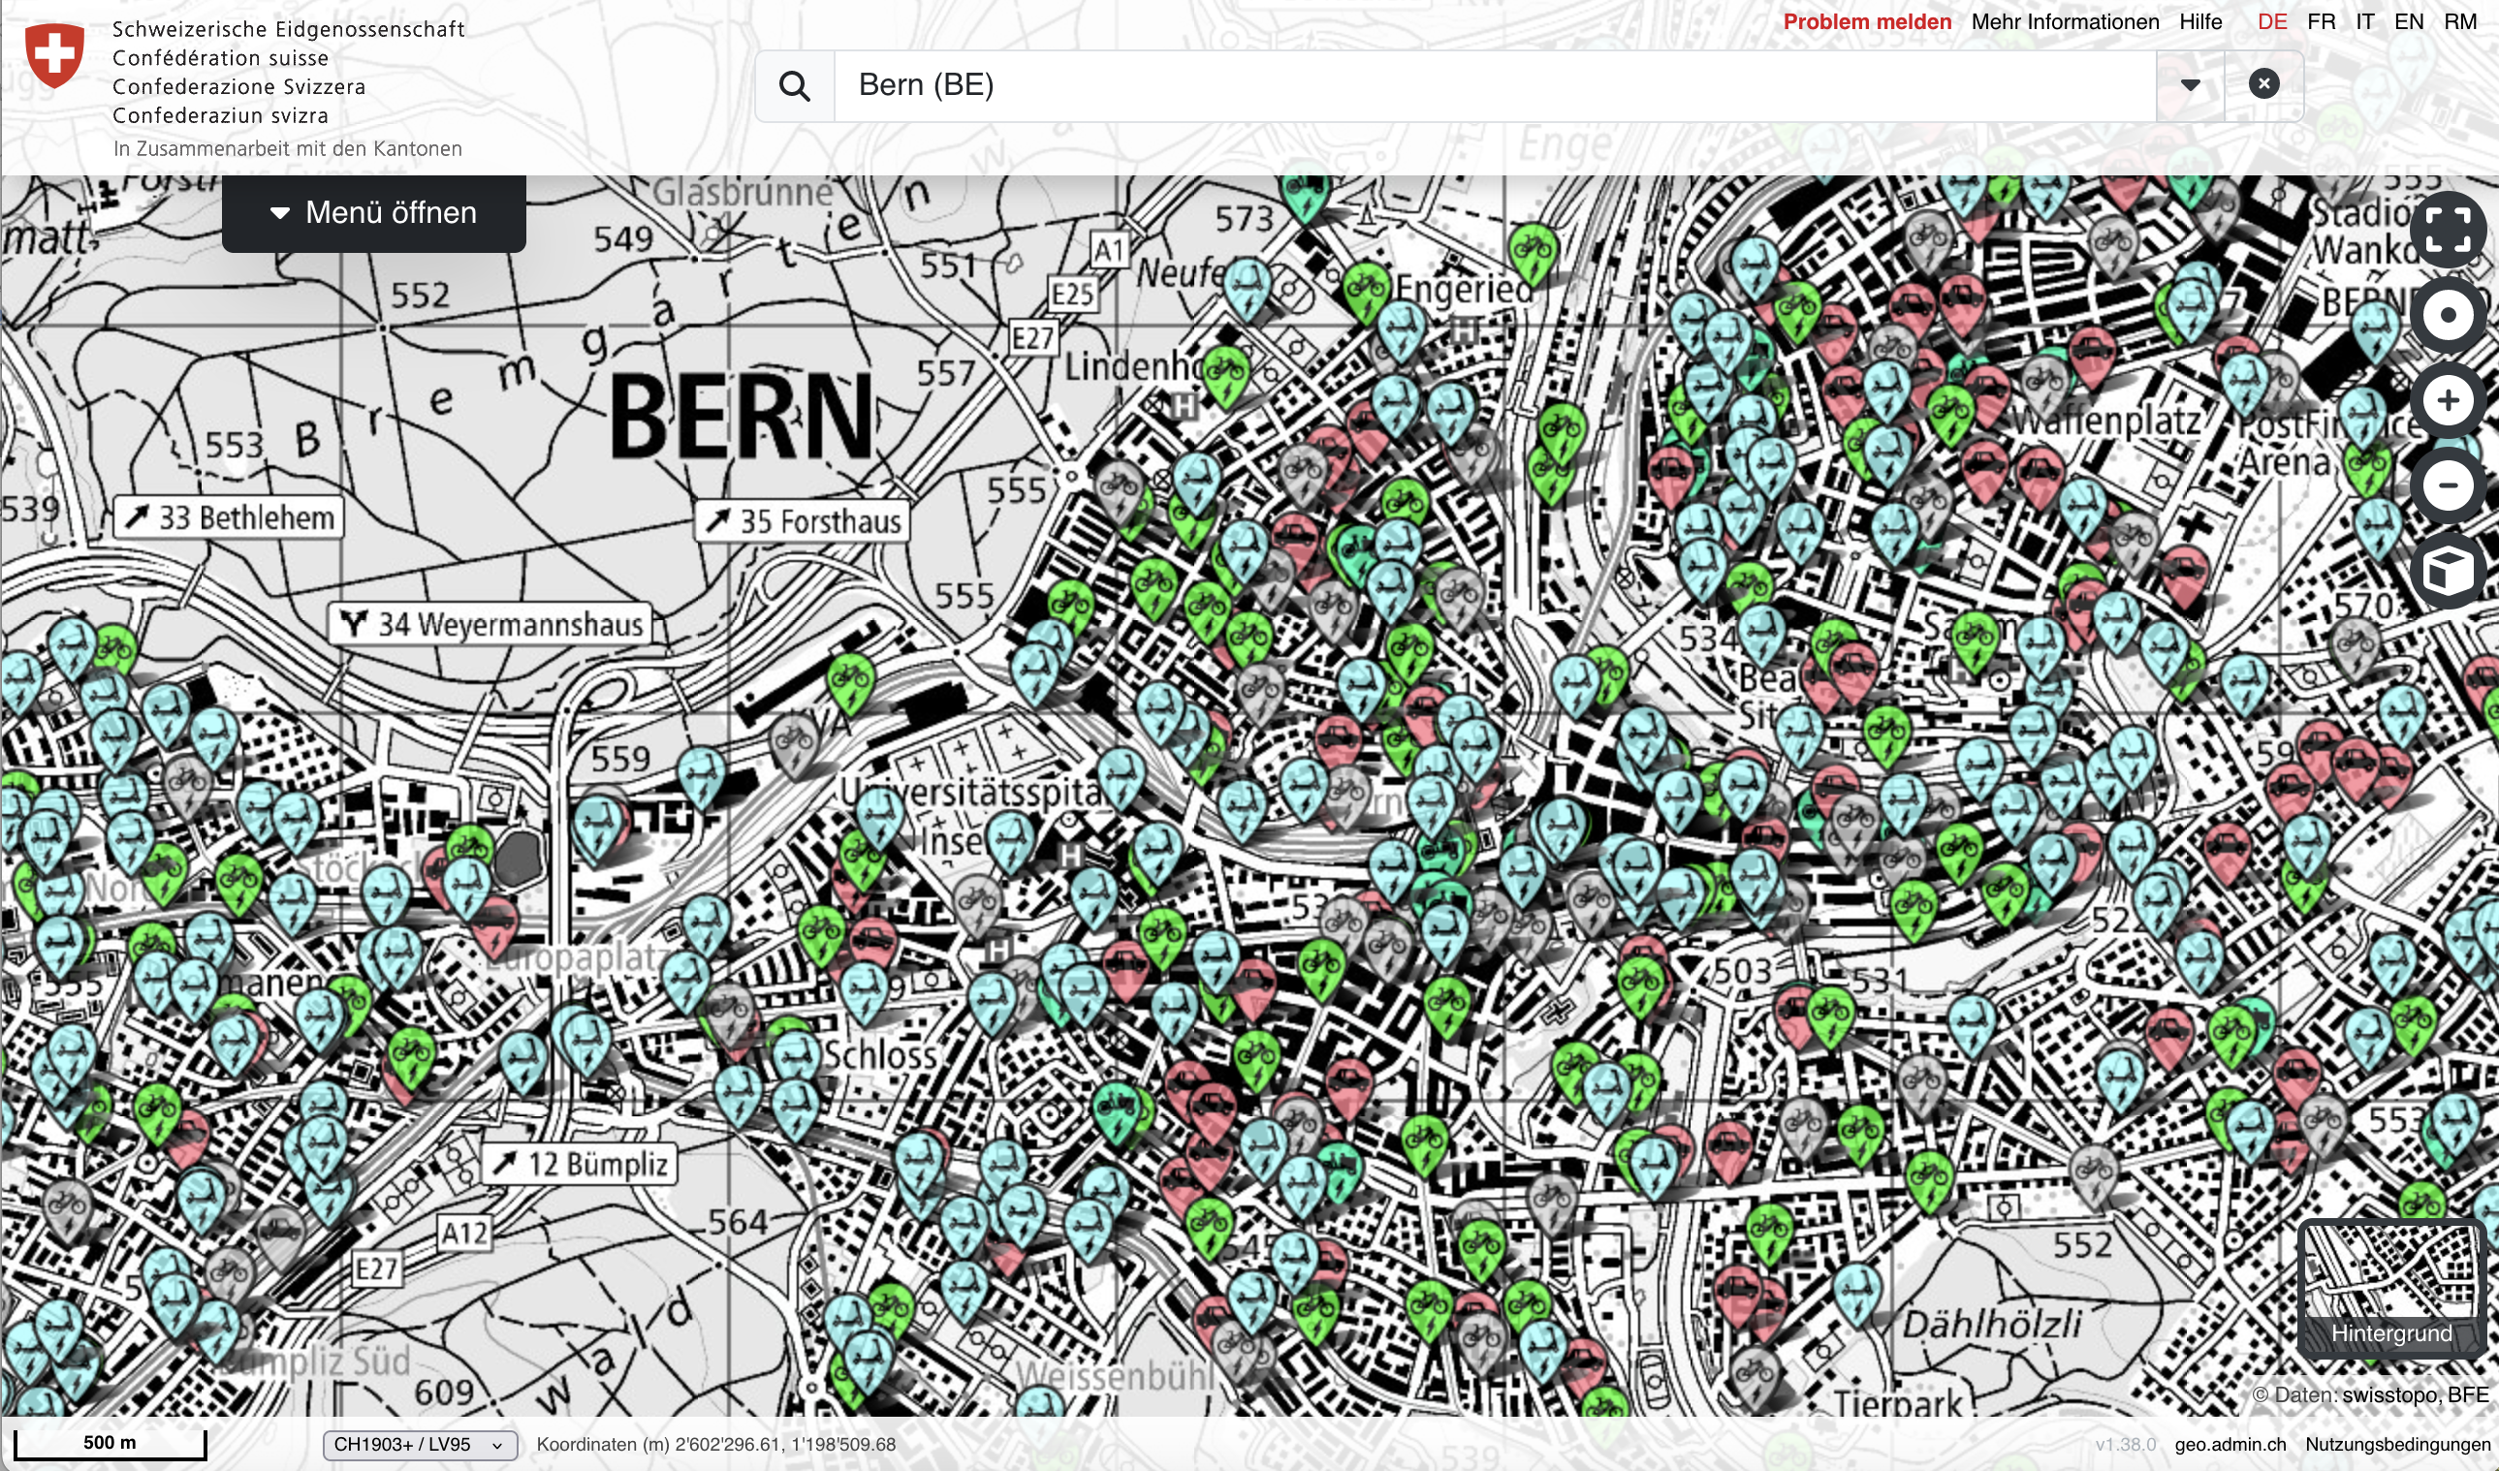Open Mehr Informationen
Image resolution: width=2499 pixels, height=1471 pixels.
tap(2065, 22)
